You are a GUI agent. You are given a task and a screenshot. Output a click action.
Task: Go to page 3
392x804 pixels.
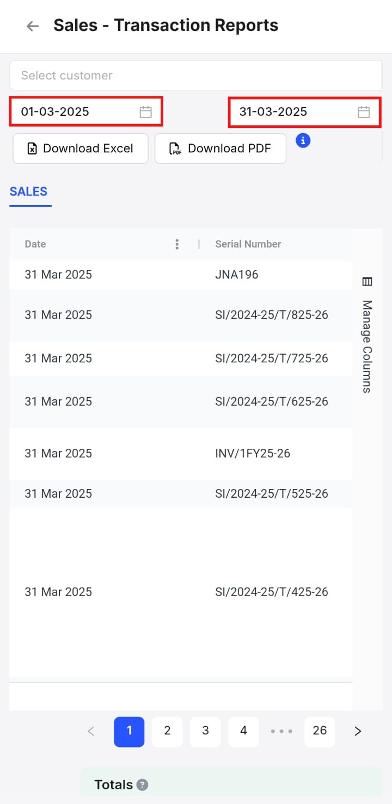click(x=205, y=732)
